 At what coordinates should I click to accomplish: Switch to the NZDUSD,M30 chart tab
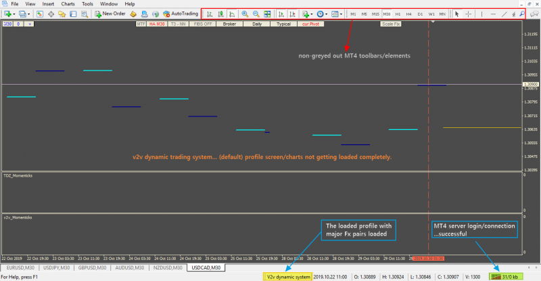pos(168,268)
